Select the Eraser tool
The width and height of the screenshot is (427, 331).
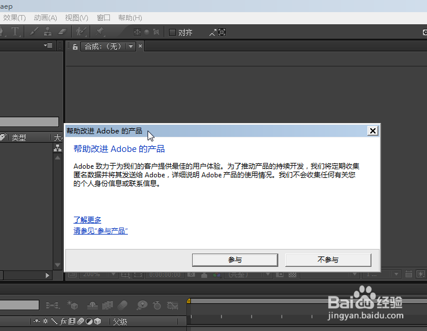coord(62,32)
